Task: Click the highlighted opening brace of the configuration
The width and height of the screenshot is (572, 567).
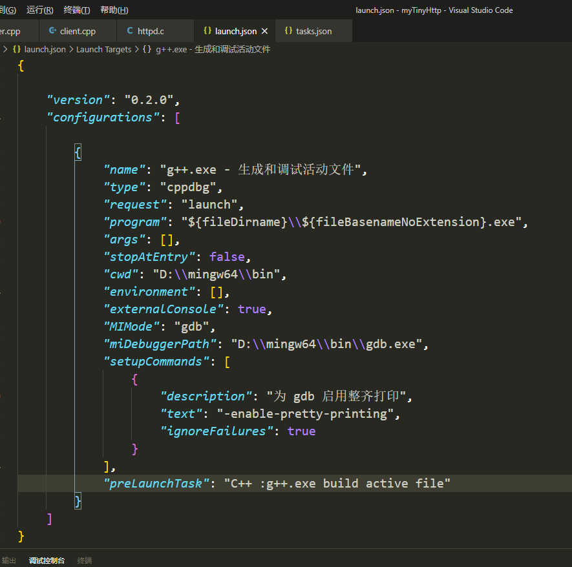Action: (78, 152)
